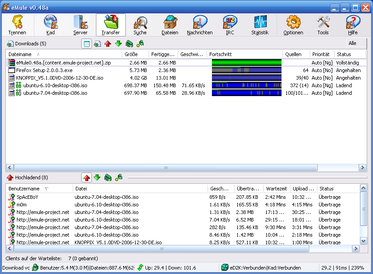Sort uploads by Wartezeit column
Viewport: 373px width, 274px height.
coord(277,189)
